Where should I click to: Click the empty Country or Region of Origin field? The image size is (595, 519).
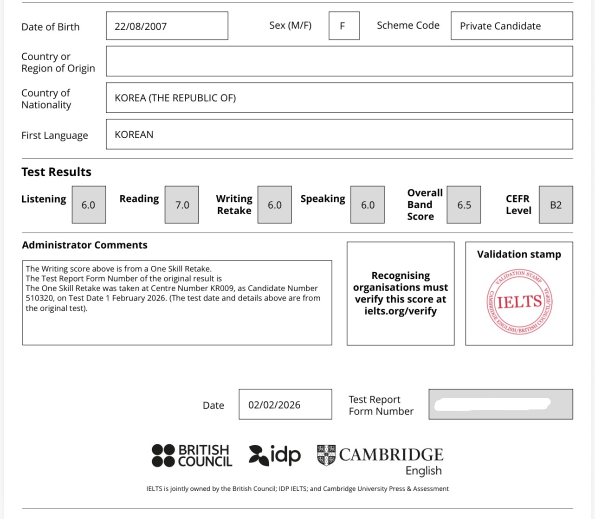point(339,61)
